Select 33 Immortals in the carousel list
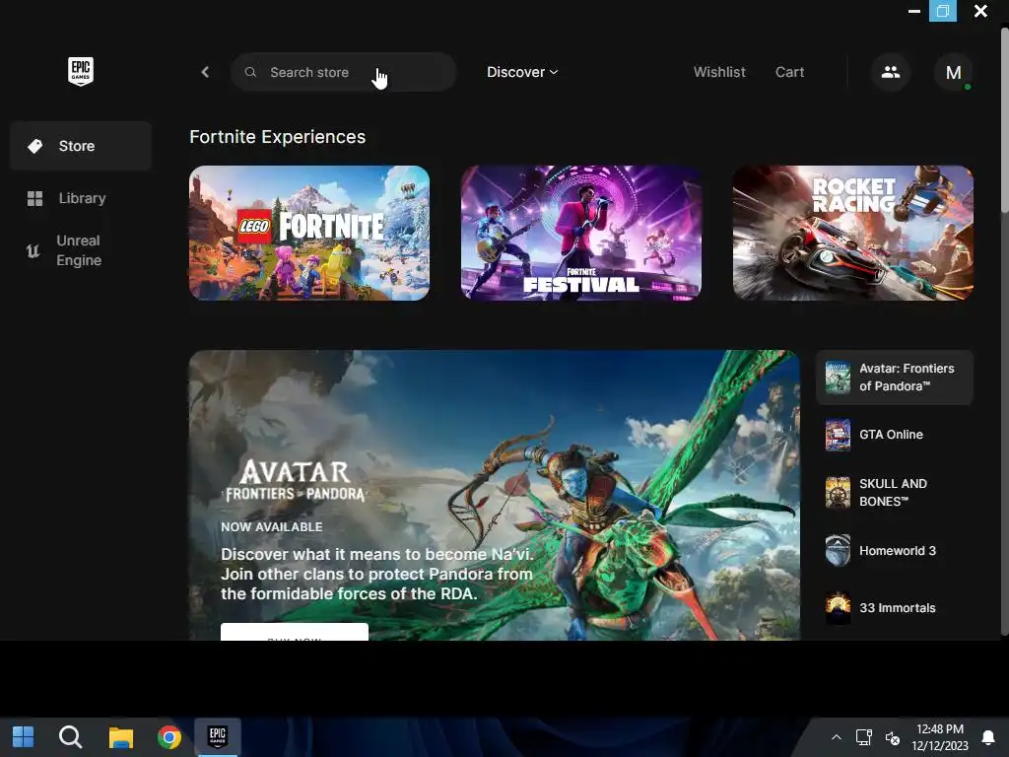 [x=895, y=607]
